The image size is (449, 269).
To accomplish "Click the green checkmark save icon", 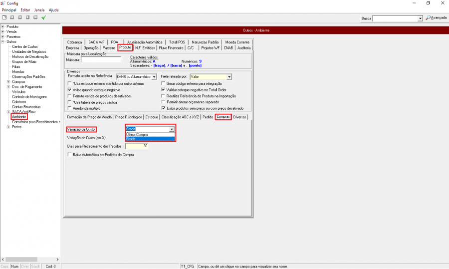I will 44,17.
